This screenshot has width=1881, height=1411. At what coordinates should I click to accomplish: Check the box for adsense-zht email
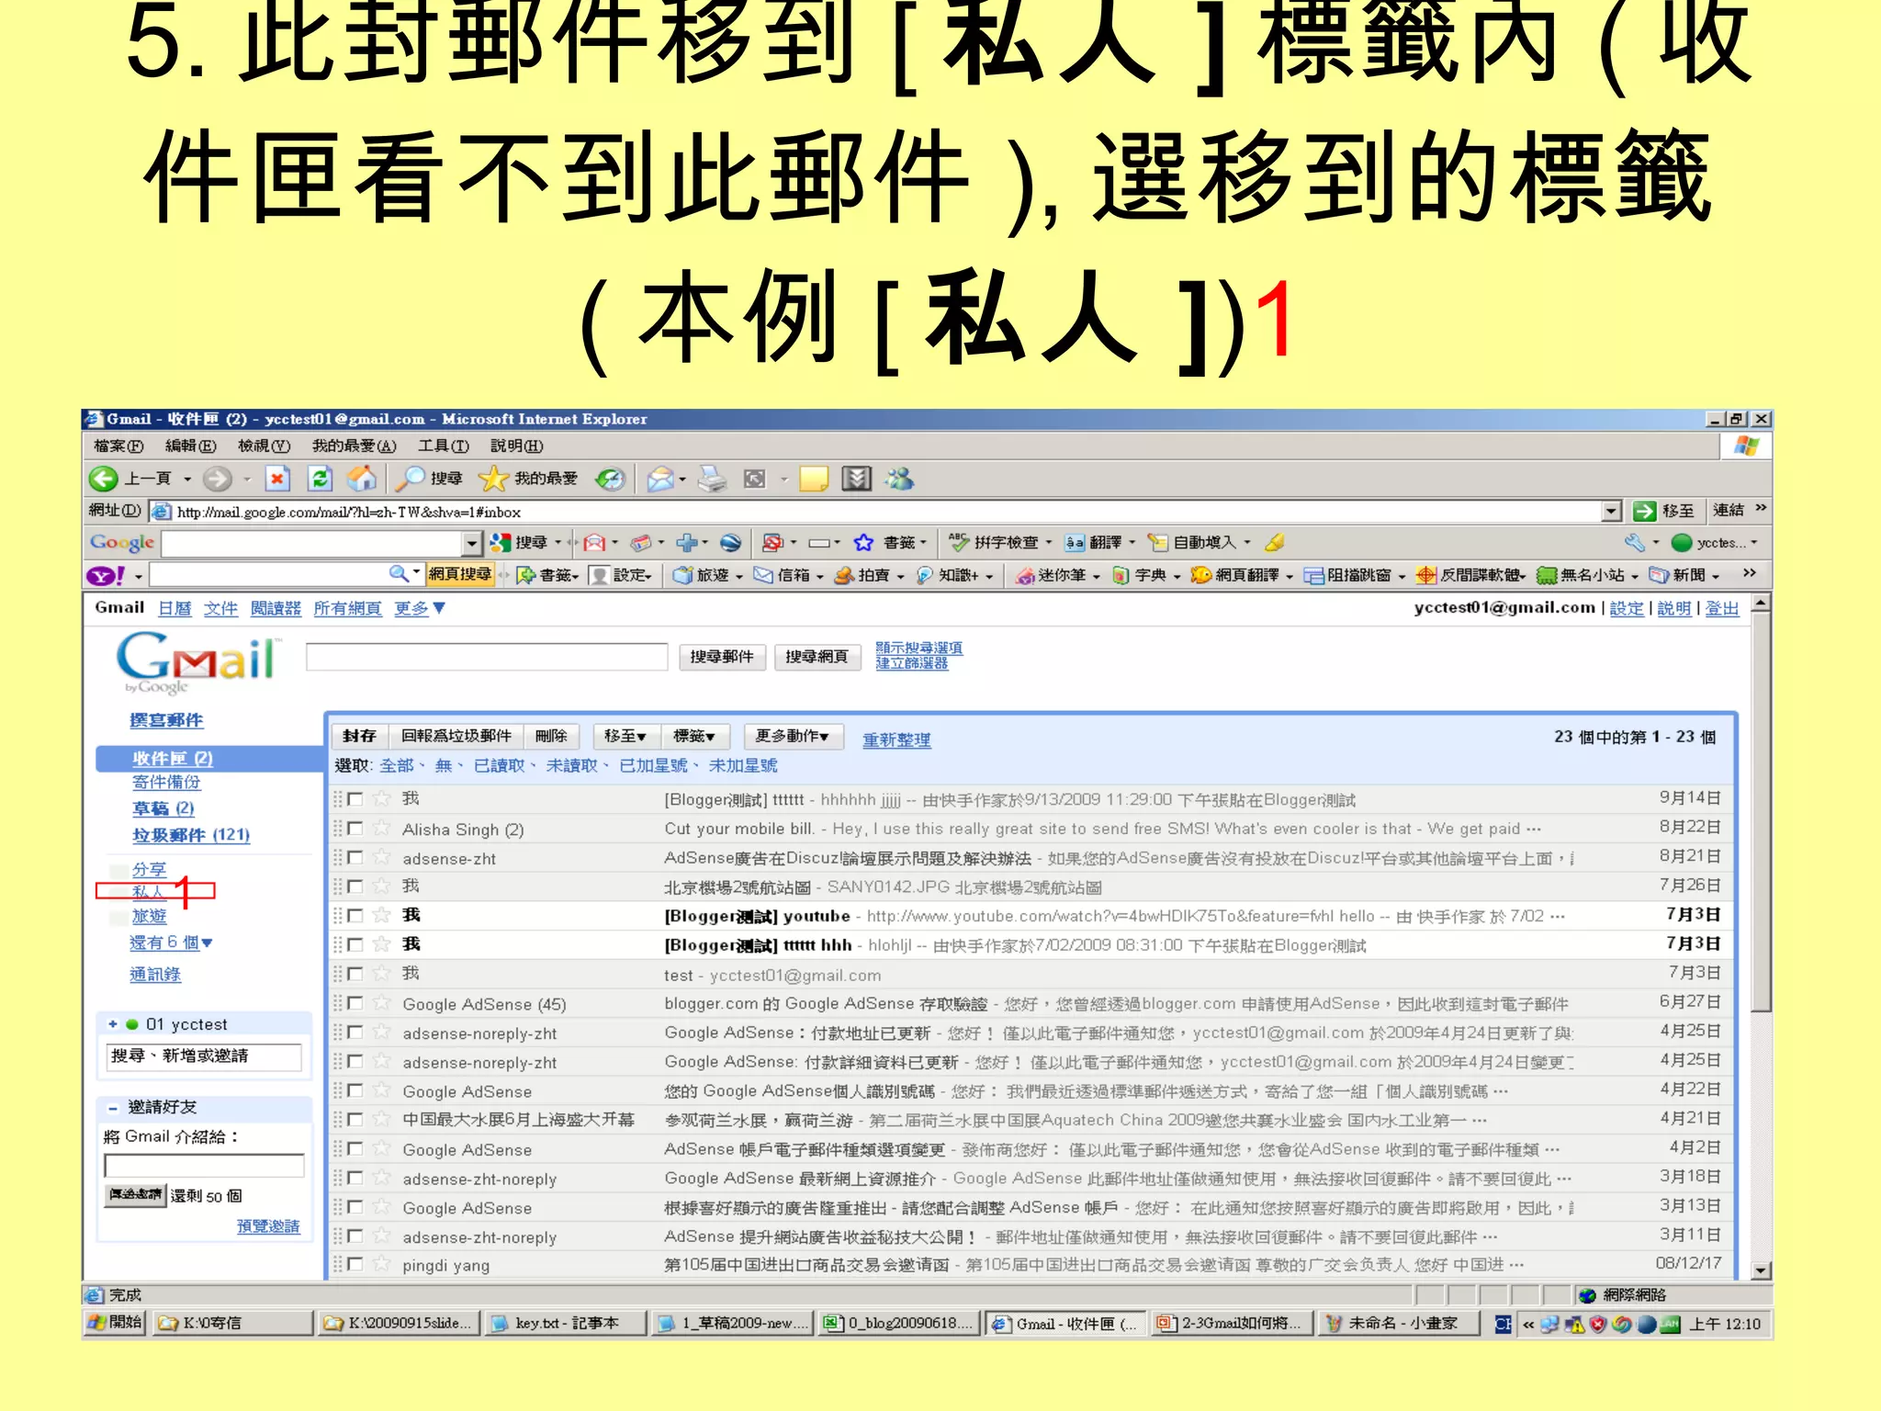[355, 858]
